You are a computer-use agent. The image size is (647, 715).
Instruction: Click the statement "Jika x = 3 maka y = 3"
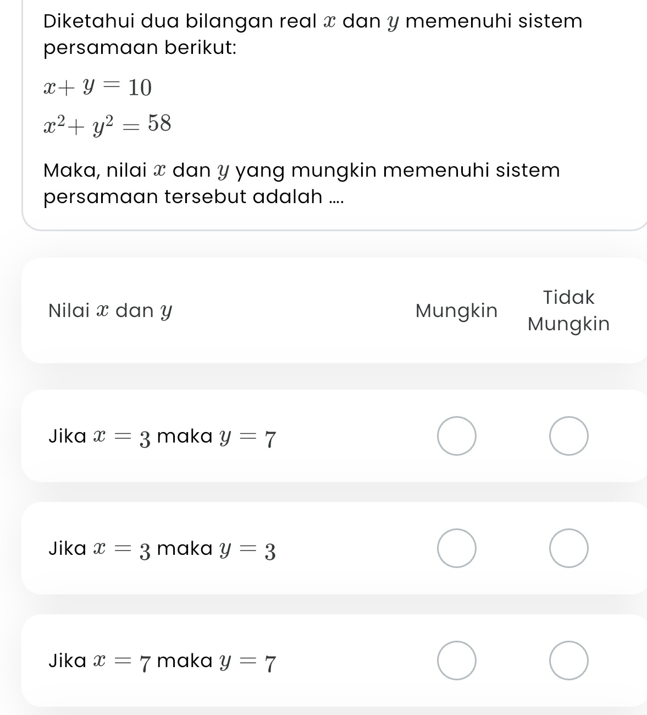(x=162, y=548)
